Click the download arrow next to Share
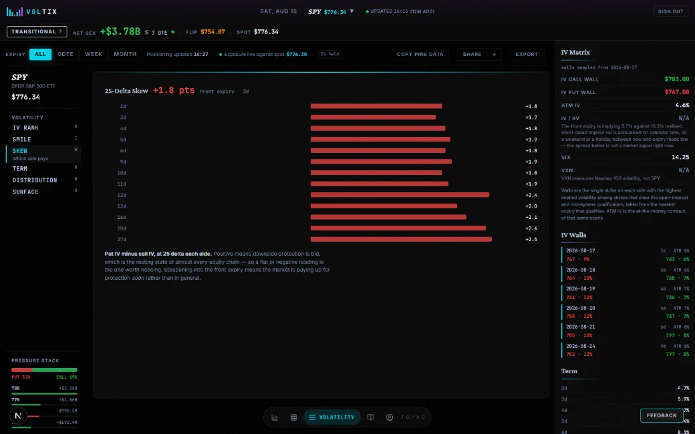Viewport: 695px width, 434px height. coord(494,54)
